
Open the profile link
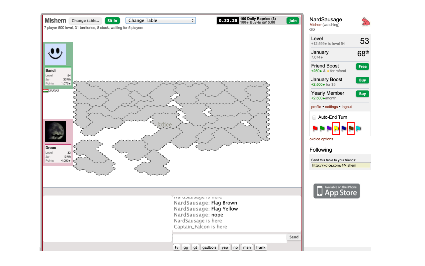316,107
